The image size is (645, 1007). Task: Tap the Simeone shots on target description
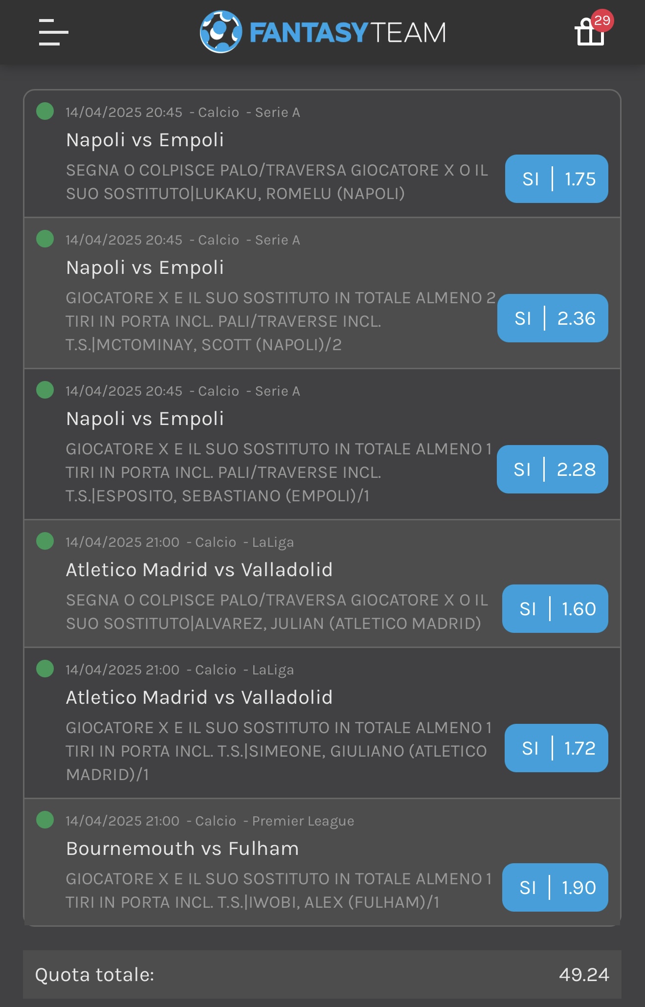click(278, 751)
